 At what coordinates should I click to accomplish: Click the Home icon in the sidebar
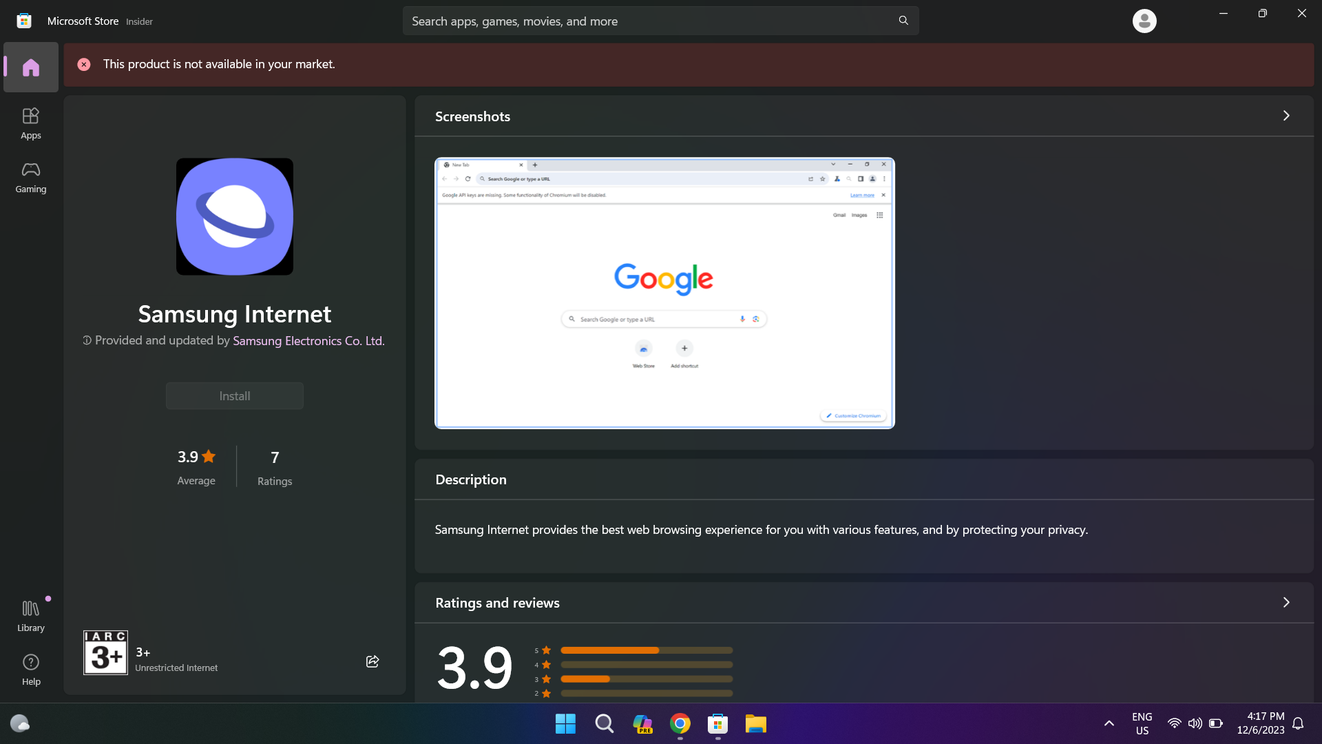(30, 67)
